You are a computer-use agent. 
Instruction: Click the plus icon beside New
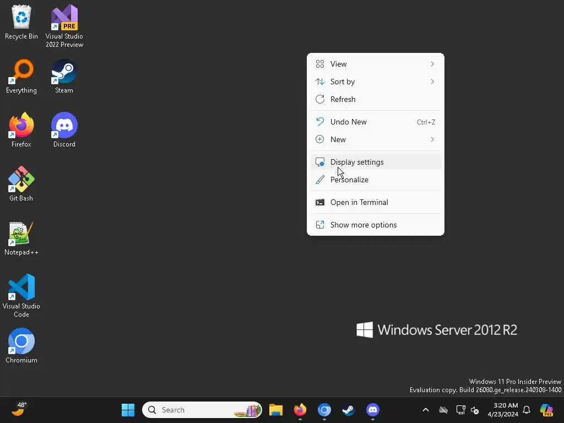pyautogui.click(x=320, y=139)
